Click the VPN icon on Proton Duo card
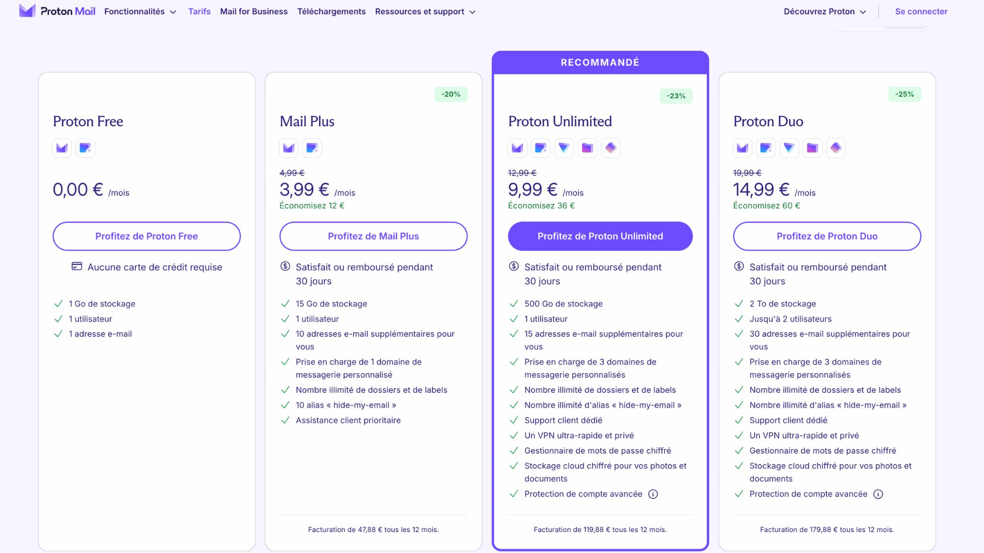The width and height of the screenshot is (984, 553). 789,148
